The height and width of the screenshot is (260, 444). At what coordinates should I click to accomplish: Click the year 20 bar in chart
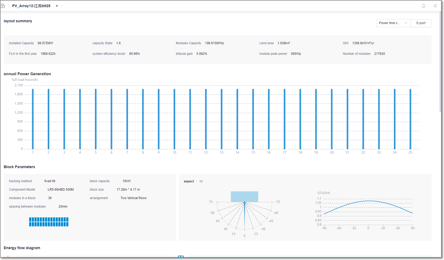pos(332,119)
